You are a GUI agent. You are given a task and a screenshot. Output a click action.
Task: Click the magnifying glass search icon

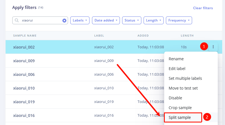pyautogui.click(x=17, y=20)
